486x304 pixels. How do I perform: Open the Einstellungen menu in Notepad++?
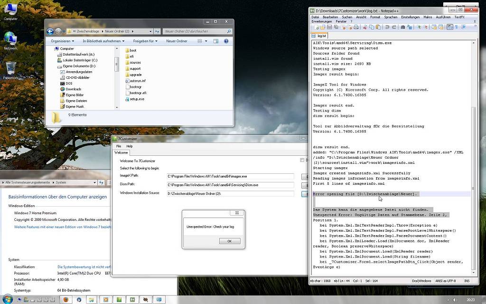[411, 17]
